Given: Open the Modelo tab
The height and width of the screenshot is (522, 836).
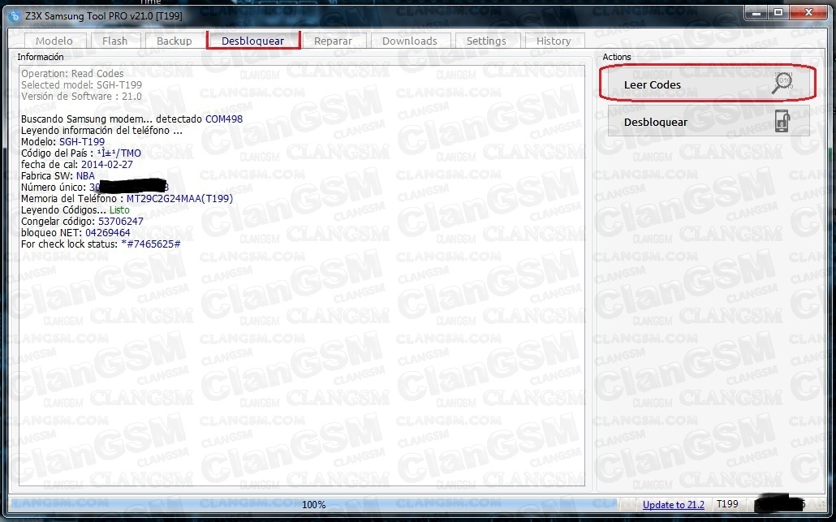Looking at the screenshot, I should (54, 41).
